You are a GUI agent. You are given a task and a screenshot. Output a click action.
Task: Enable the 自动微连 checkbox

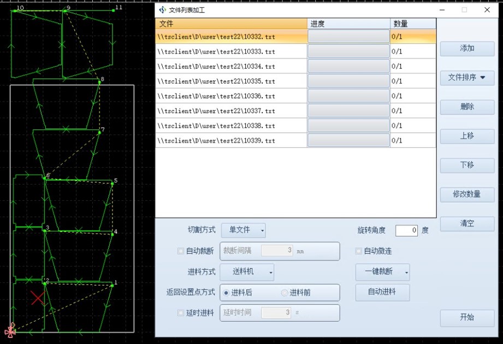(359, 251)
